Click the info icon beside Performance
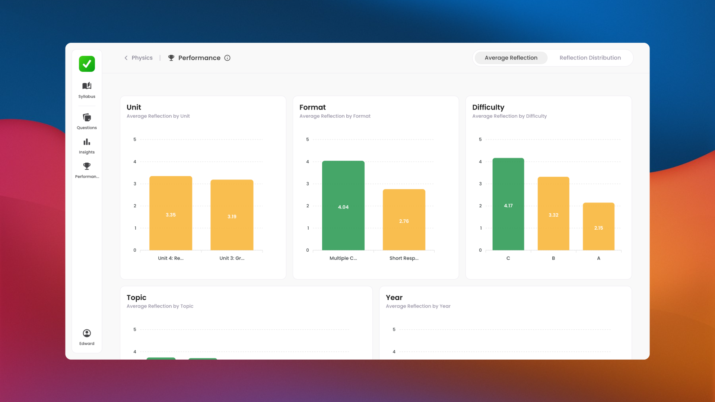The width and height of the screenshot is (715, 402). [227, 58]
